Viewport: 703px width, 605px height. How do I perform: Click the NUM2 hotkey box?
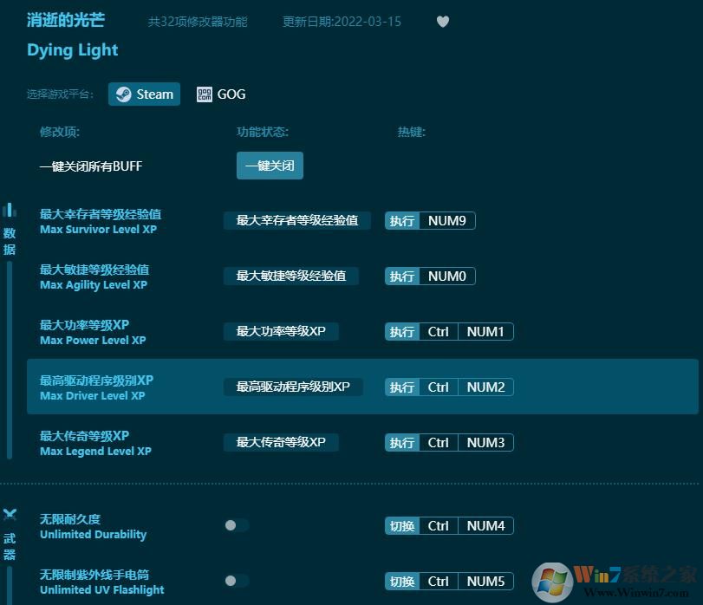[485, 387]
